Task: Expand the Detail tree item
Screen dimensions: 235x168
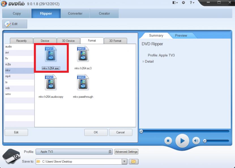Action: click(143, 61)
